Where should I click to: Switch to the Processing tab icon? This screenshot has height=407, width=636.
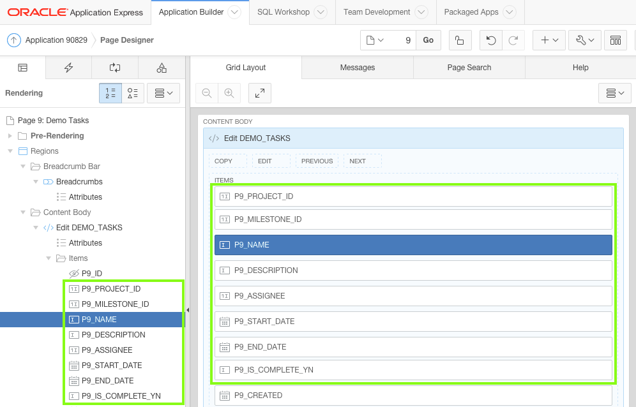115,68
